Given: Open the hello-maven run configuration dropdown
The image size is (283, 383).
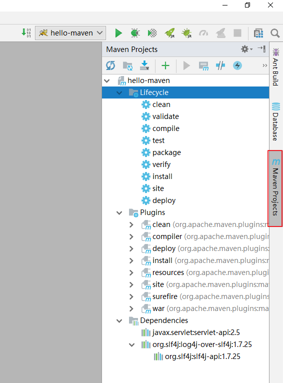Looking at the screenshot, I should click(70, 33).
